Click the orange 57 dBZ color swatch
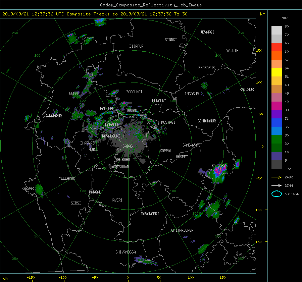Image resolution: width=302 pixels, height=282 pixels. pos(276,55)
